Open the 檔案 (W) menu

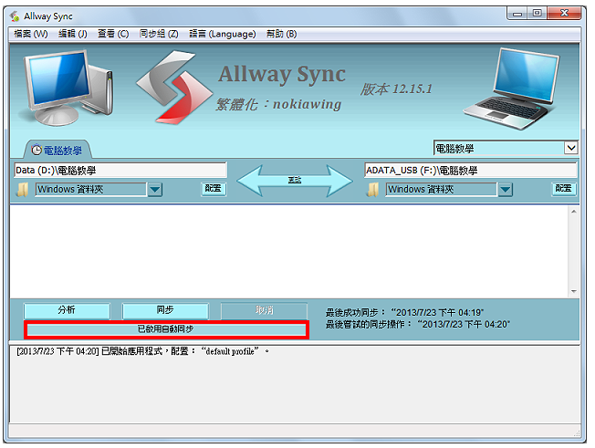pos(31,34)
